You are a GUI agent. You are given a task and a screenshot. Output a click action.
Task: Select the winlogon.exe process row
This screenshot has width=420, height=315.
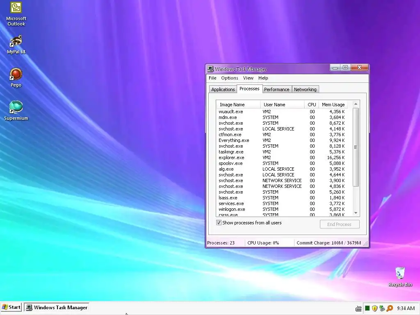[282, 209]
